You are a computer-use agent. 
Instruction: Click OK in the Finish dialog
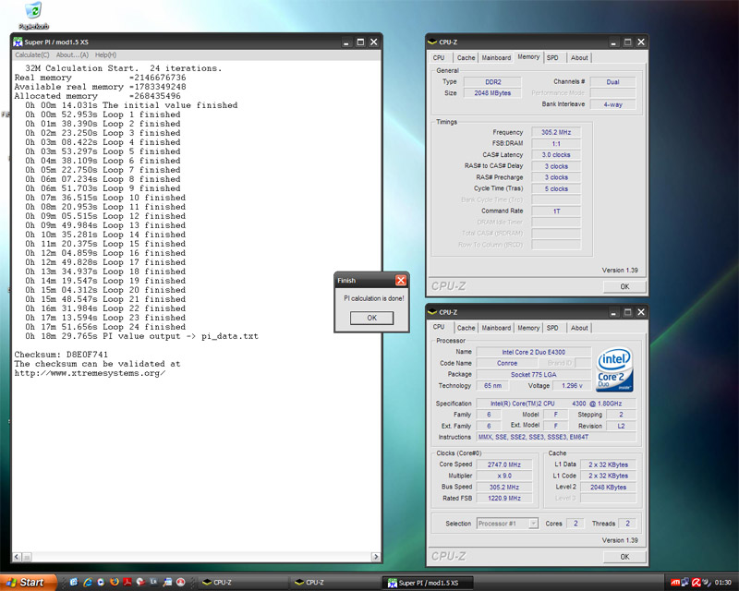click(372, 318)
